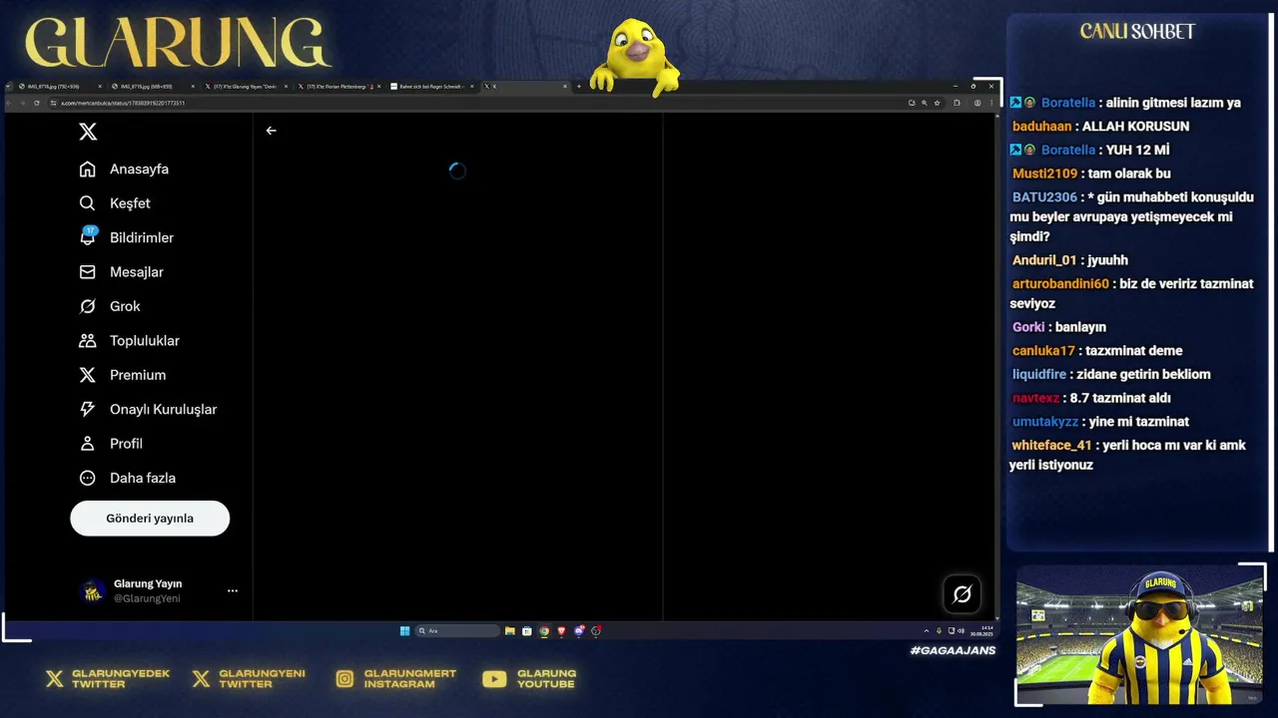1278x718 pixels.
Task: Click the X logo in the sidebar
Action: pos(88,132)
